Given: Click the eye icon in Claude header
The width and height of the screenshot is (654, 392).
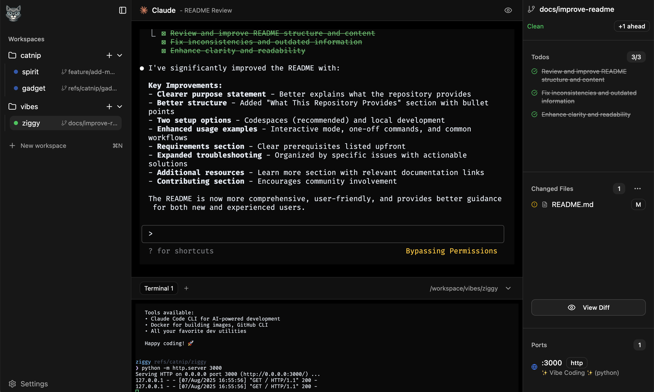Looking at the screenshot, I should [x=508, y=10].
